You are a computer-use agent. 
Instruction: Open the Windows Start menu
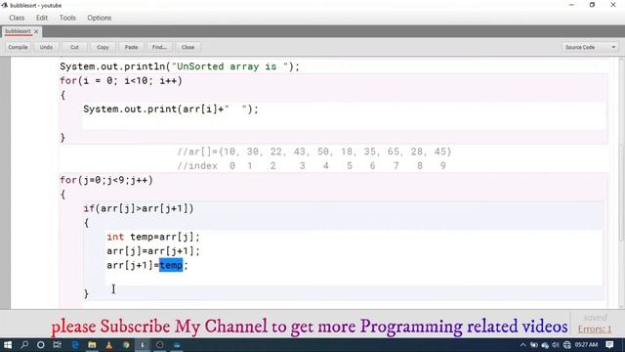point(8,345)
